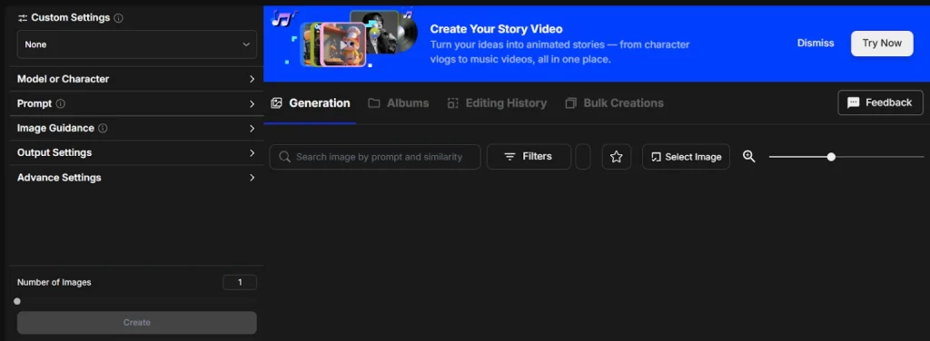Expand the Model or Character section
The width and height of the screenshot is (930, 341).
click(136, 79)
